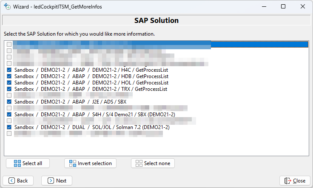The height and width of the screenshot is (188, 313).
Task: Click the Close door icon
Action: coord(288,180)
